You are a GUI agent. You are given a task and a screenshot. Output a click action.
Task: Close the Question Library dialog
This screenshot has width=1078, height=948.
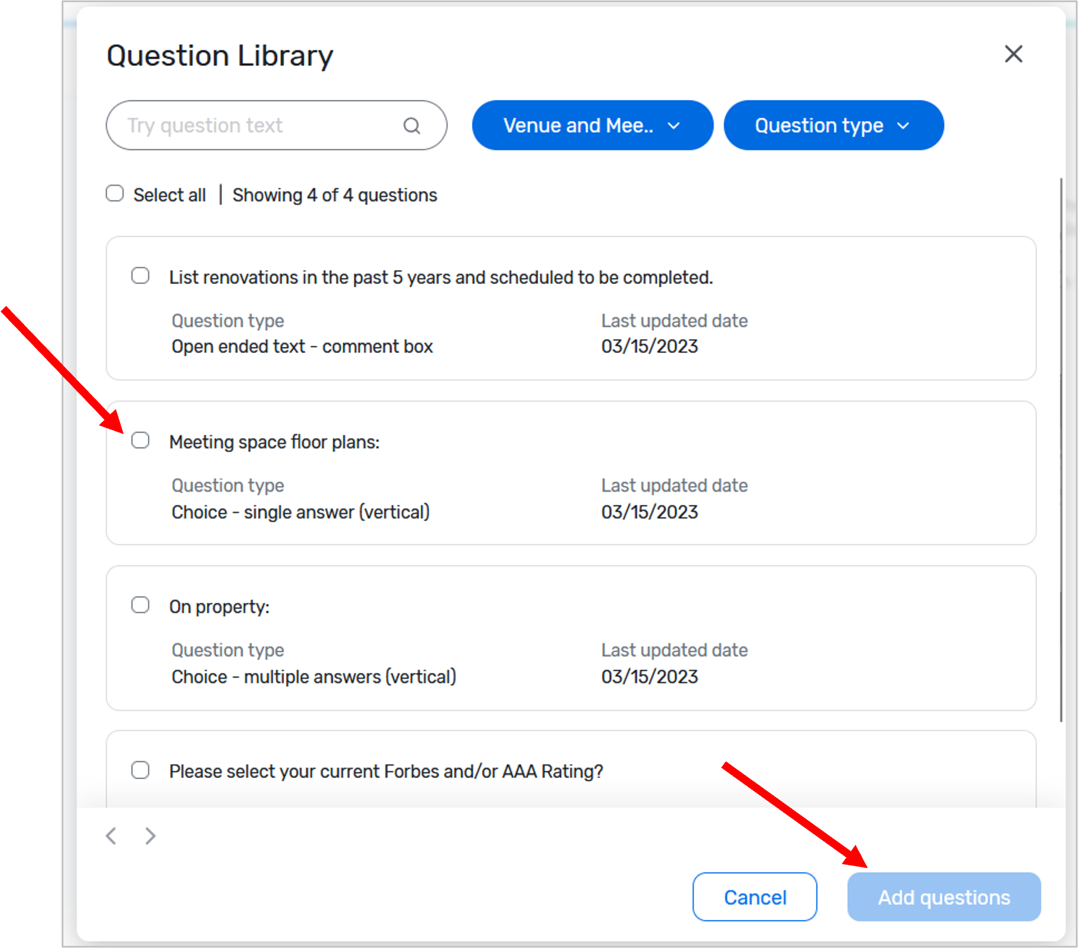pos(1013,54)
